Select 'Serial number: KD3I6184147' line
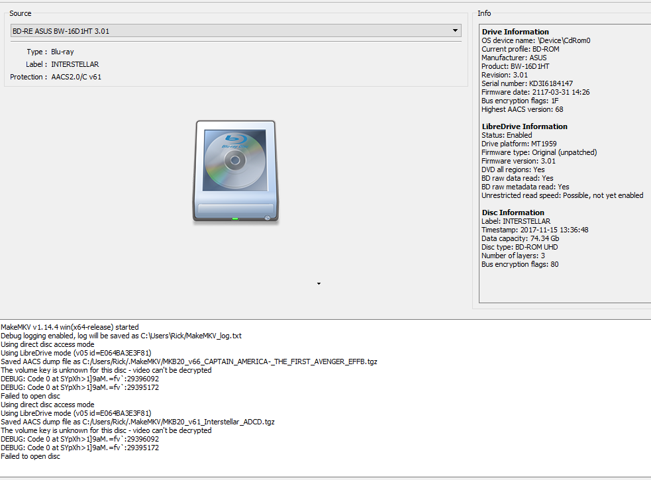This screenshot has height=480, width=651. [527, 83]
